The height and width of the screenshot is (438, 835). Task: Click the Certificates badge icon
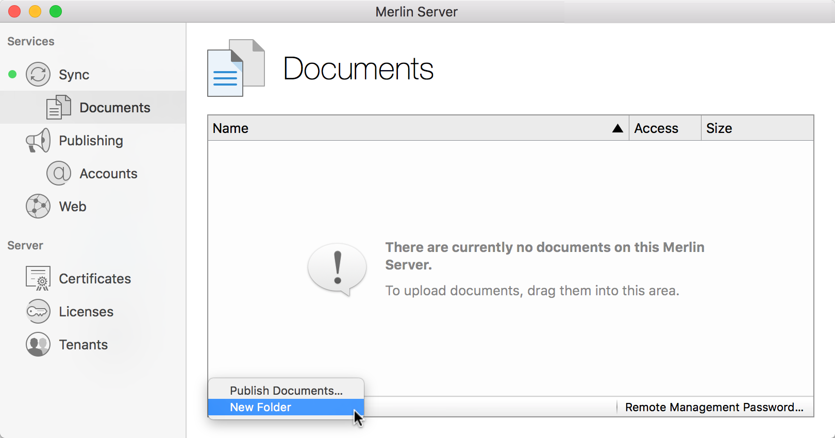[x=38, y=278]
